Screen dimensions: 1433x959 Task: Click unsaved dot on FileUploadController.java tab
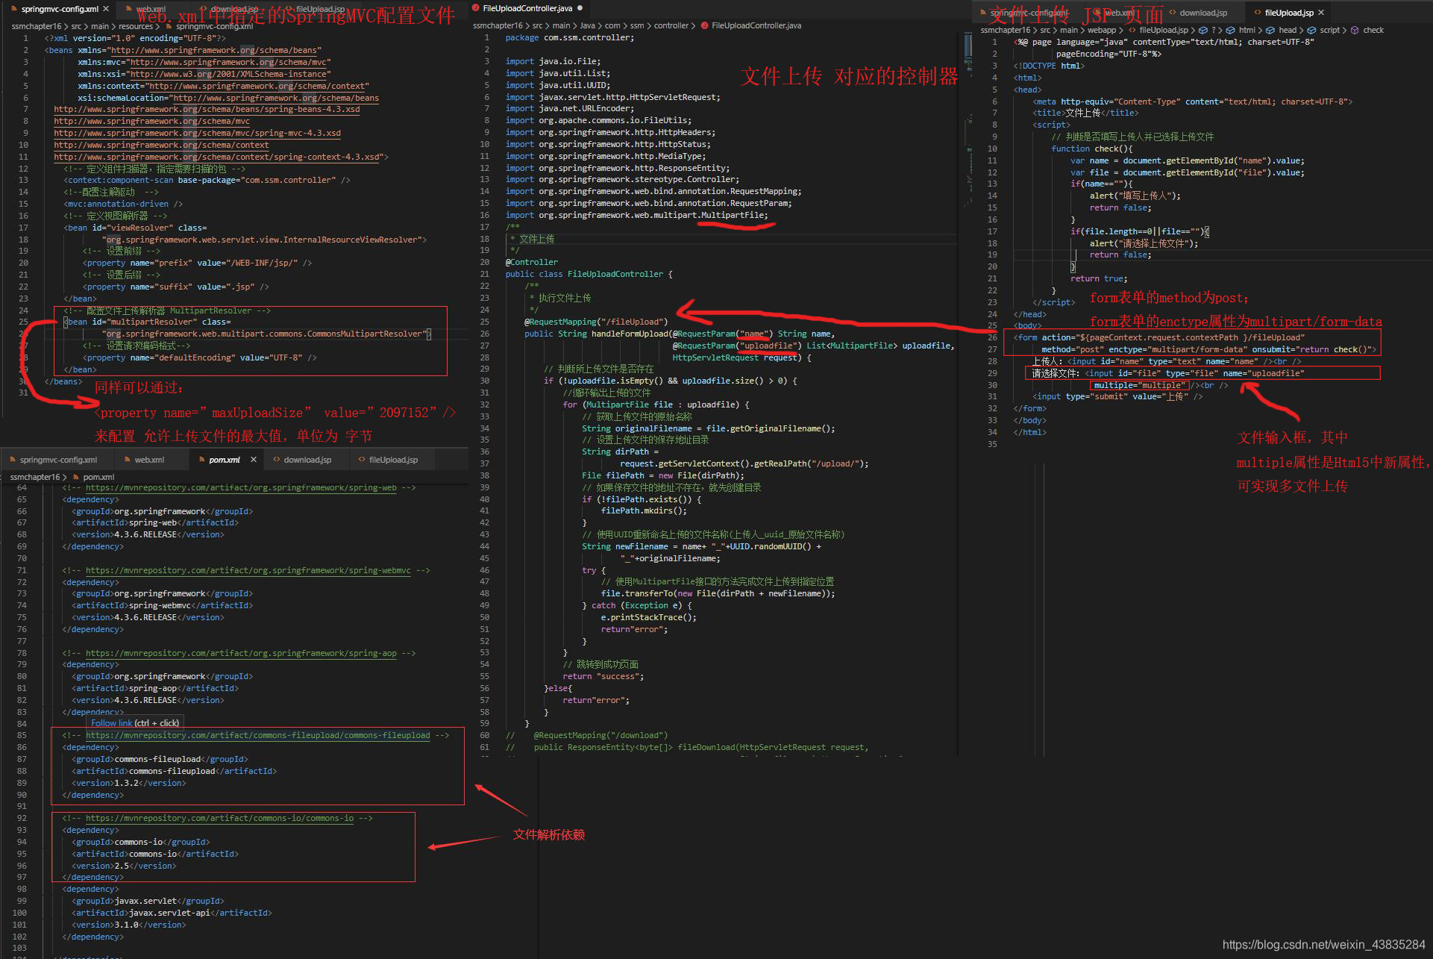(x=580, y=8)
